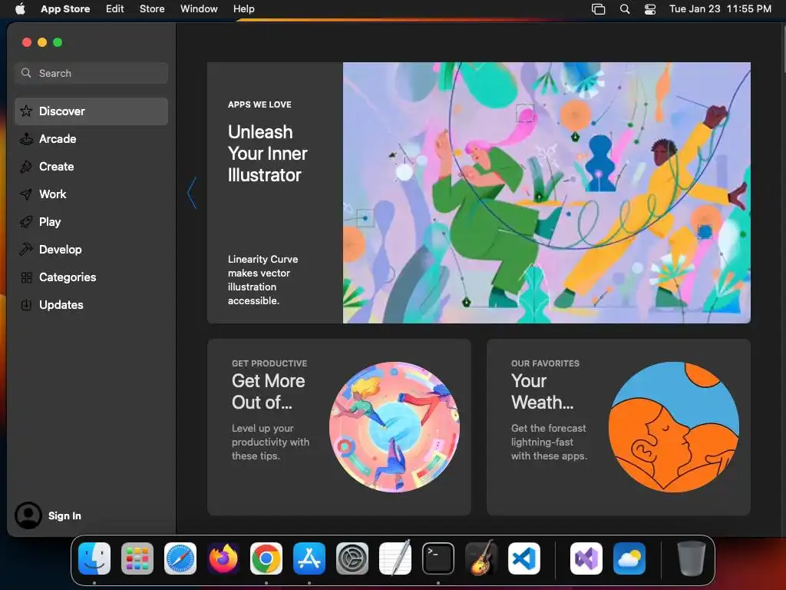Image resolution: width=786 pixels, height=590 pixels.
Task: Select Arcade in the sidebar
Action: click(x=91, y=139)
